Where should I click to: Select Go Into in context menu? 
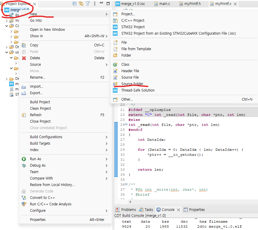36,20
